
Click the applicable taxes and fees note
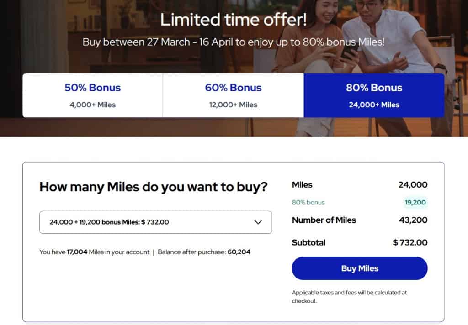tap(349, 297)
